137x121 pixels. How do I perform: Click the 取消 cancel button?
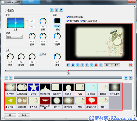pyautogui.click(x=24, y=115)
